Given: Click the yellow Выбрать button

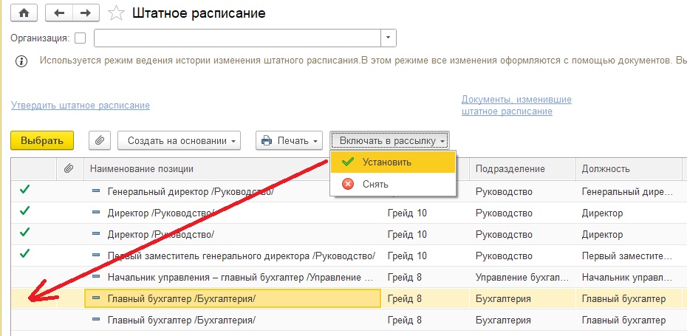Looking at the screenshot, I should tap(42, 140).
